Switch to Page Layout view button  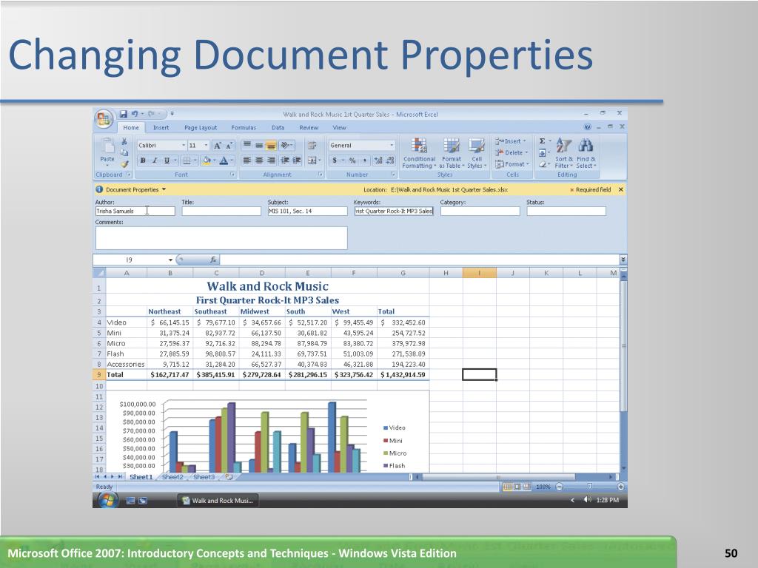517,487
